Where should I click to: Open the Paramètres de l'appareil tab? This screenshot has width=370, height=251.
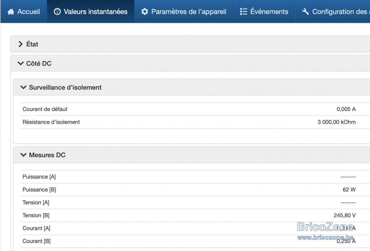pyautogui.click(x=184, y=12)
